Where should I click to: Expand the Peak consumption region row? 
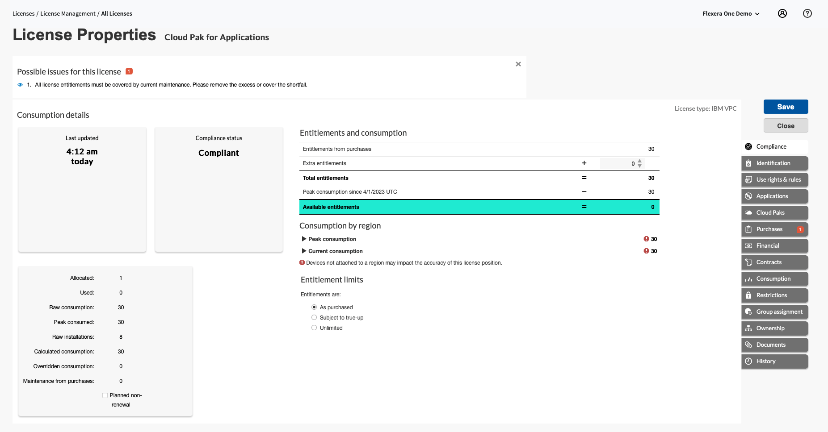(304, 239)
